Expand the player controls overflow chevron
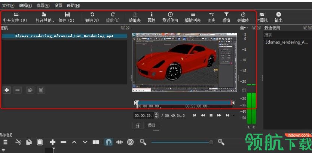The image size is (312, 153). (x=234, y=115)
